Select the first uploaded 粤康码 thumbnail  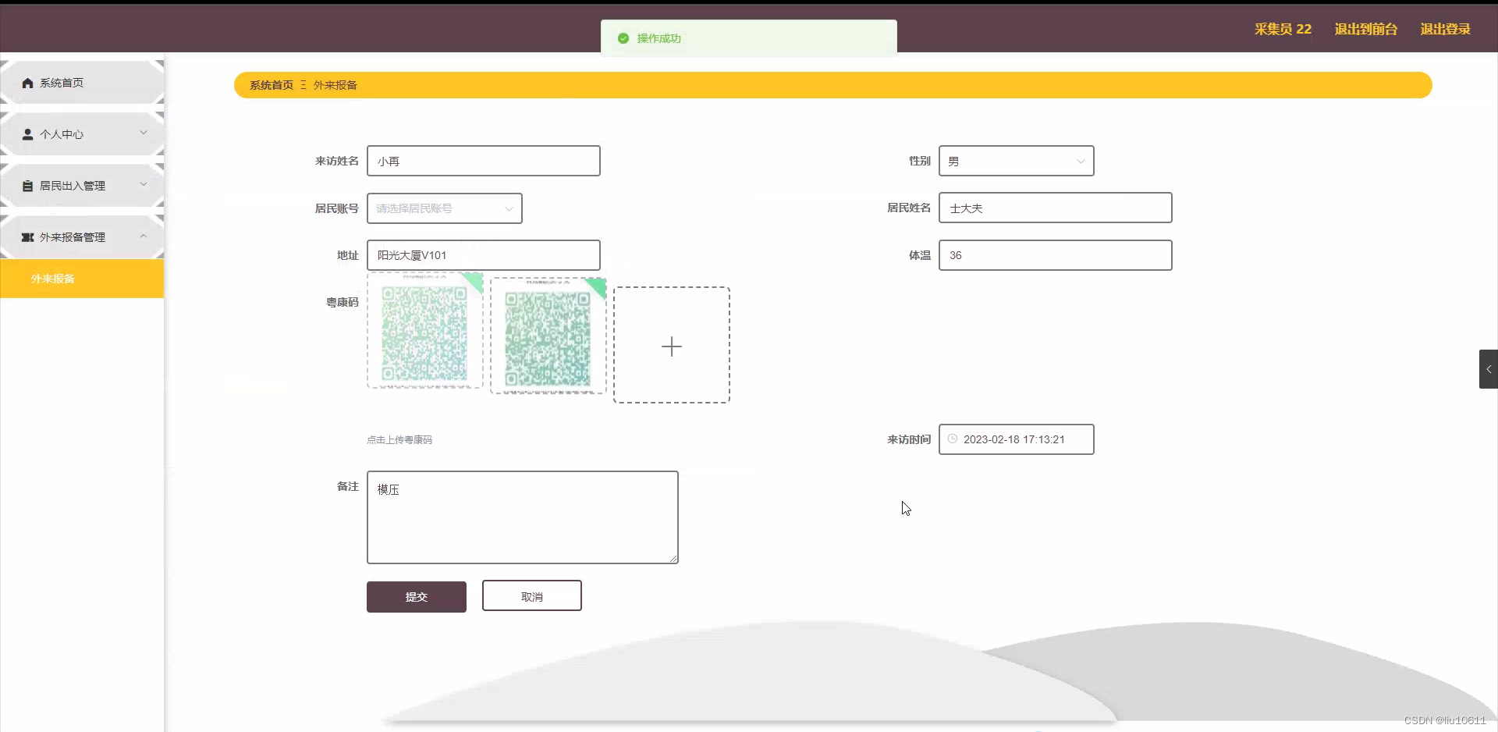pos(425,330)
